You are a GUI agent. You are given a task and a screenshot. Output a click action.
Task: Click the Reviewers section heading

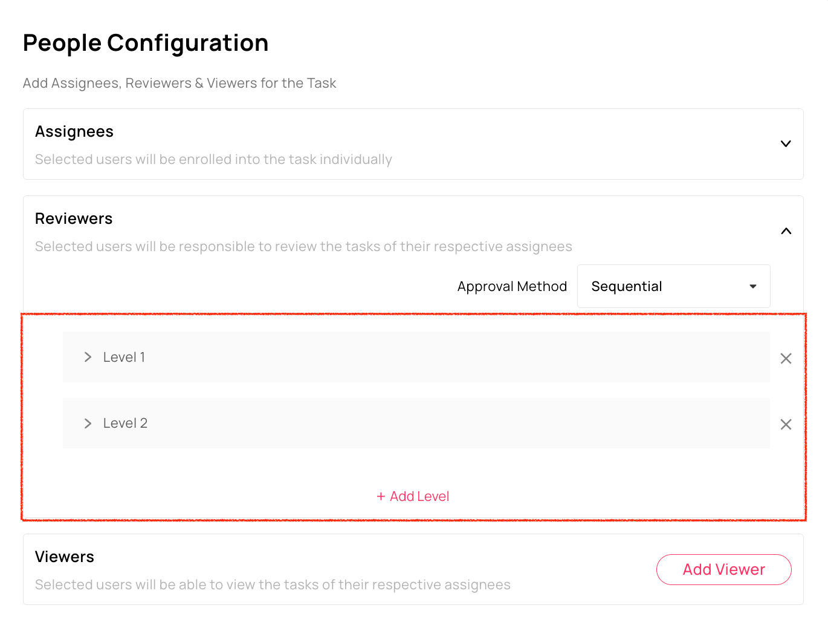pyautogui.click(x=74, y=219)
